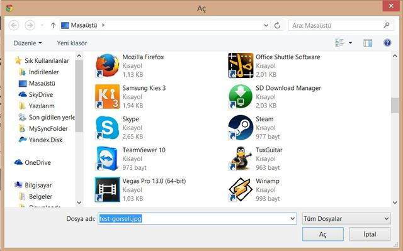Image resolution: width=403 pixels, height=251 pixels.
Task: Click the search magnifier icon
Action: tap(386, 25)
